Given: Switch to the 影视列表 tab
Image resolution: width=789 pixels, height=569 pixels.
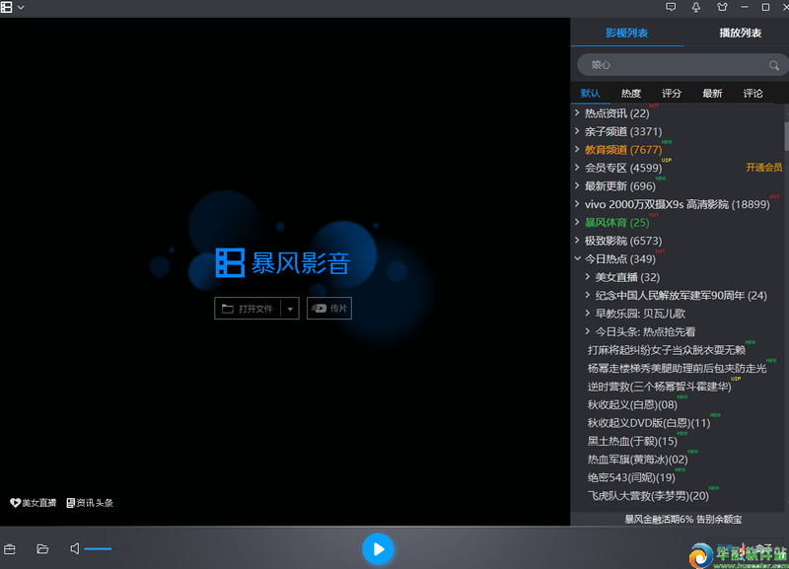Looking at the screenshot, I should [626, 33].
